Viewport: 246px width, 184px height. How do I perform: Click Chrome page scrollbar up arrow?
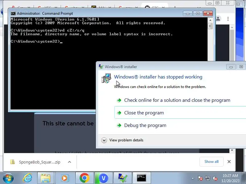tap(232, 27)
